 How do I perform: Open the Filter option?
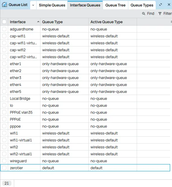click(165, 14)
